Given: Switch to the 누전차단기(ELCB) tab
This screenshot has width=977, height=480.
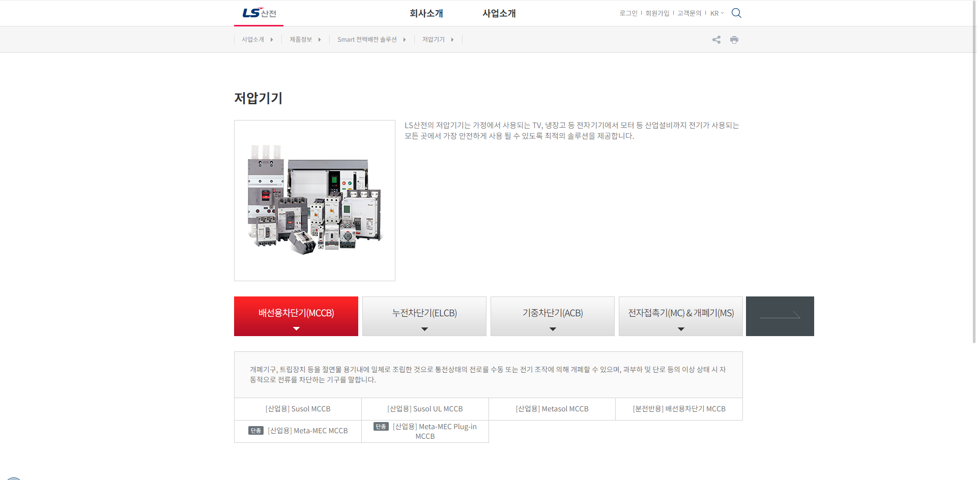Looking at the screenshot, I should click(424, 316).
